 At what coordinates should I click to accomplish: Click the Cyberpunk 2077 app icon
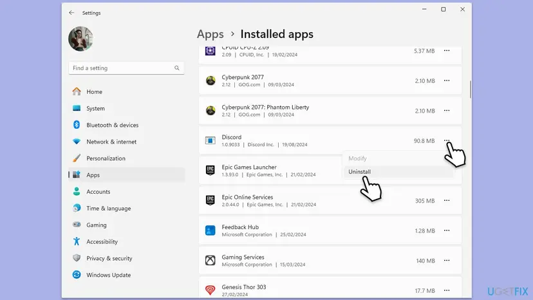[210, 80]
